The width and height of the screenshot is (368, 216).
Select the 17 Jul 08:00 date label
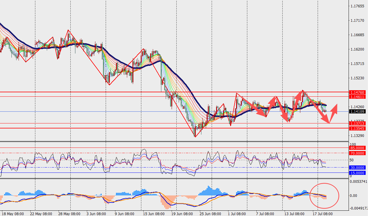coord(322,213)
